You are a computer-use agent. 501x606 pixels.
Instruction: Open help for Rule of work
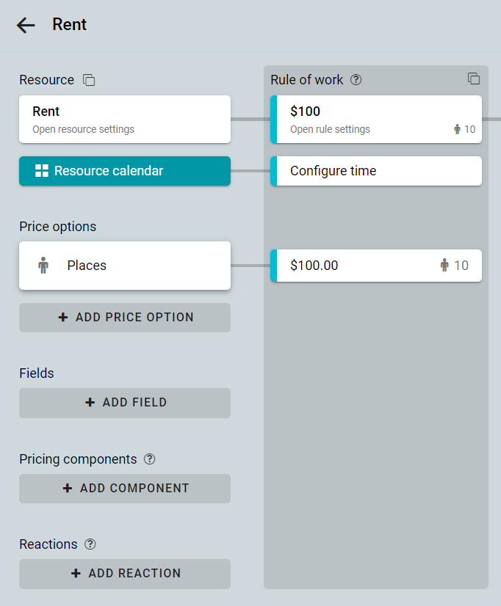pyautogui.click(x=356, y=80)
